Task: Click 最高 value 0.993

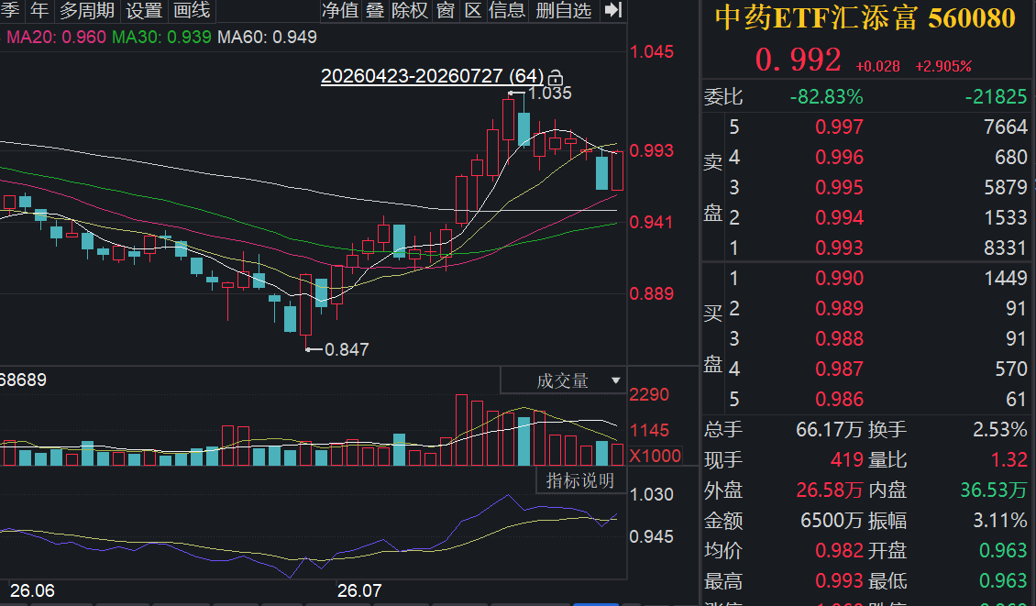Action: point(839,581)
